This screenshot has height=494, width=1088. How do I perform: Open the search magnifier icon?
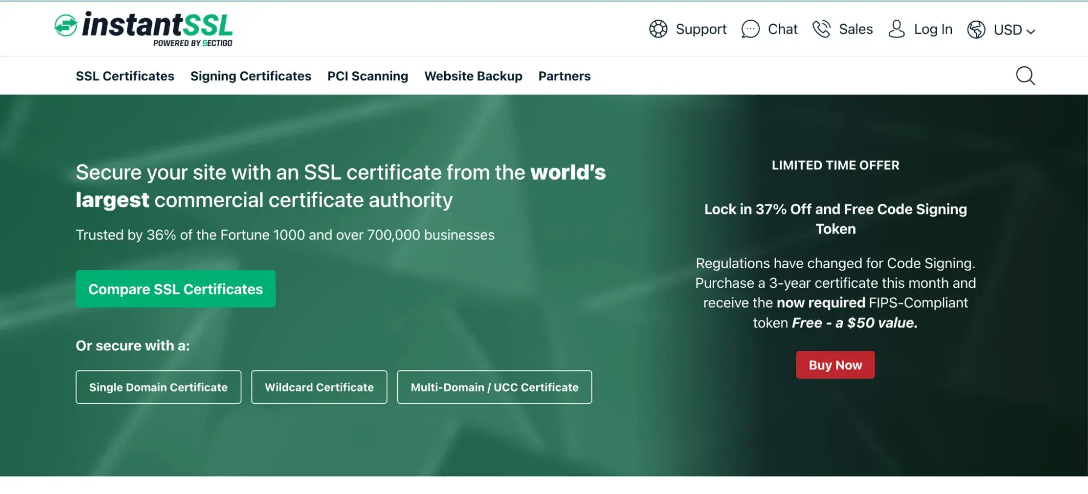click(1025, 76)
